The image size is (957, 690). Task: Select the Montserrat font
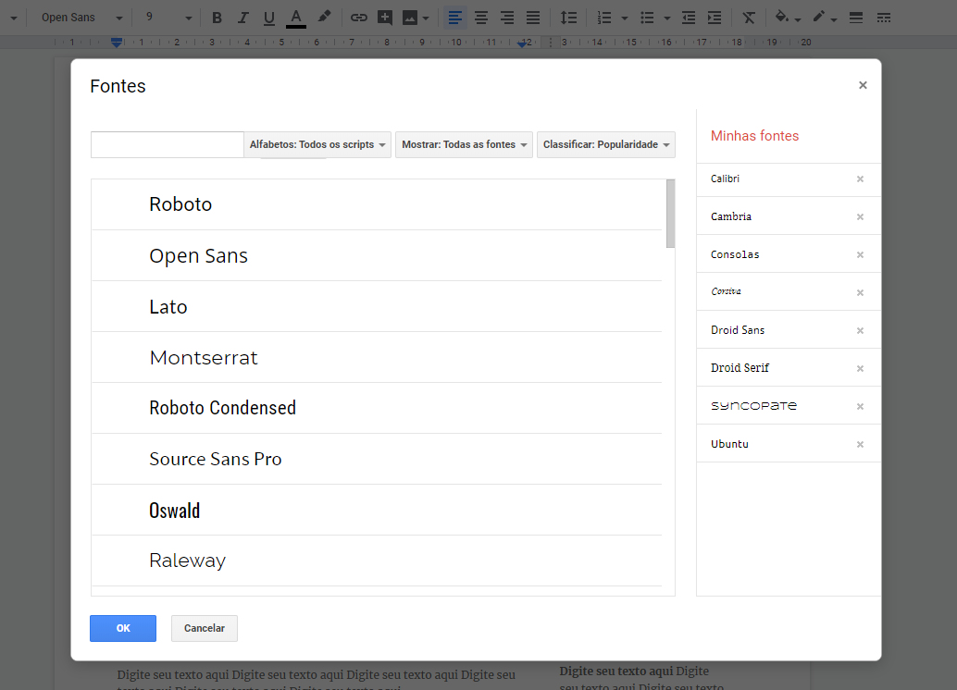pos(204,357)
